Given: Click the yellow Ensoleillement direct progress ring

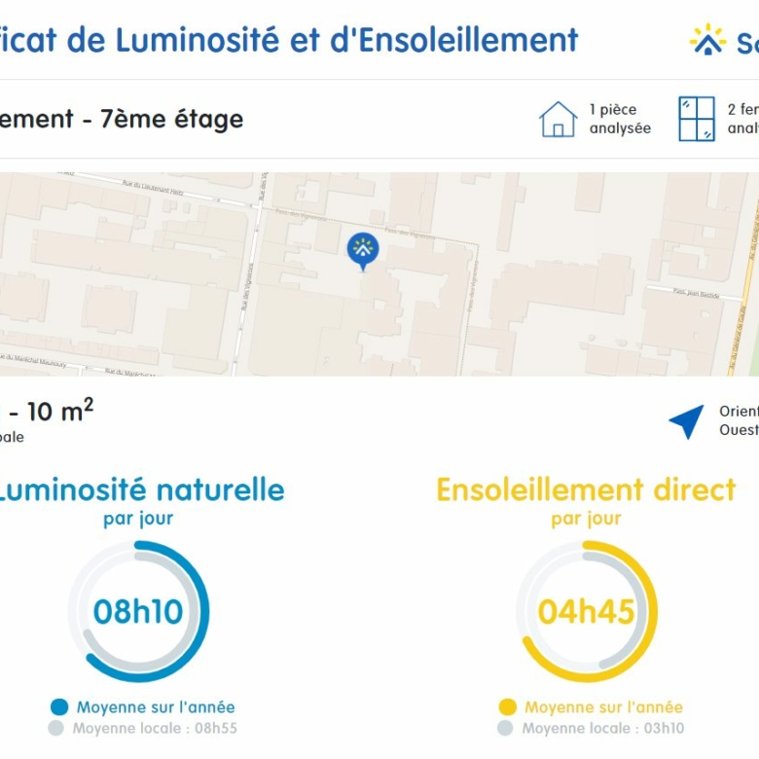Looking at the screenshot, I should click(587, 611).
